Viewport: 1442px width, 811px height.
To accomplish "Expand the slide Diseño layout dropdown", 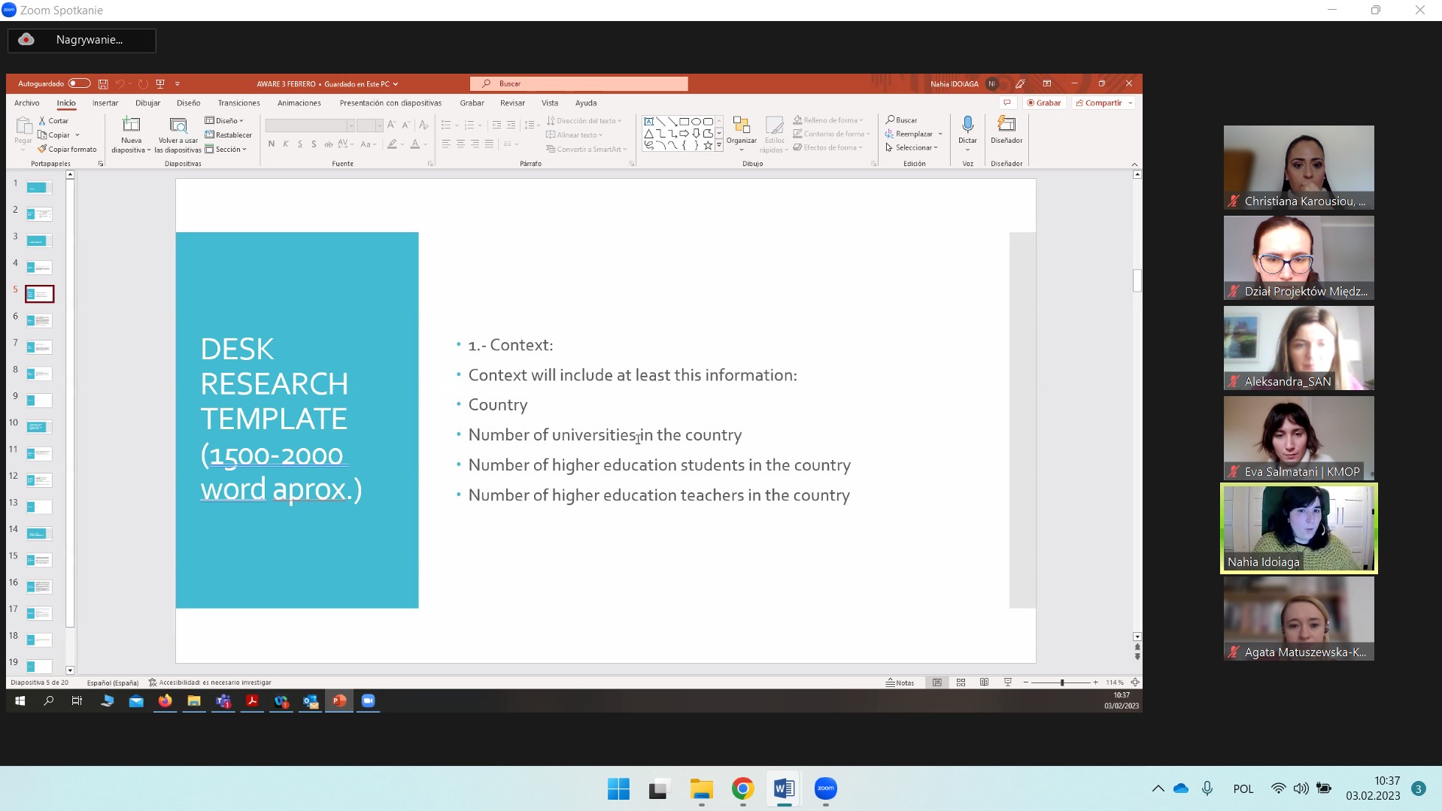I will (225, 120).
